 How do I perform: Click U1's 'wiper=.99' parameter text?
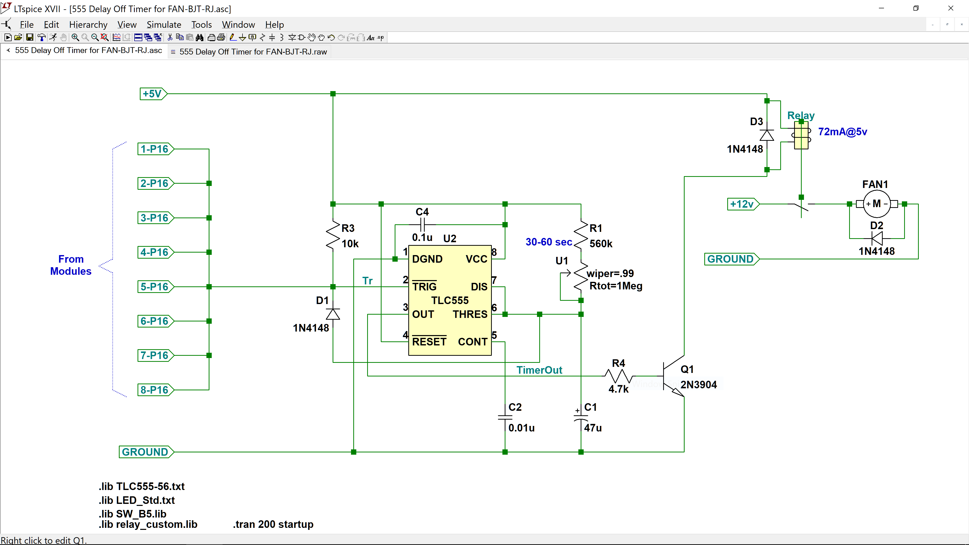pyautogui.click(x=610, y=274)
